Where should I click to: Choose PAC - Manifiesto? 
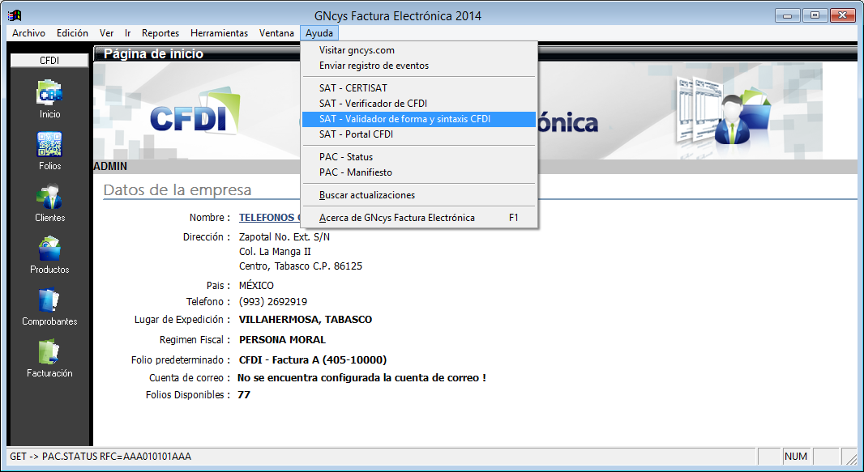tap(419, 172)
